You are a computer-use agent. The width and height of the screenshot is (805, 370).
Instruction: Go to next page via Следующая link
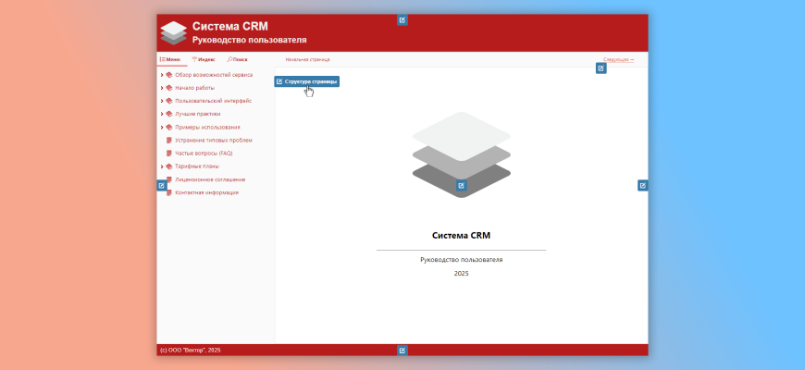click(x=618, y=59)
